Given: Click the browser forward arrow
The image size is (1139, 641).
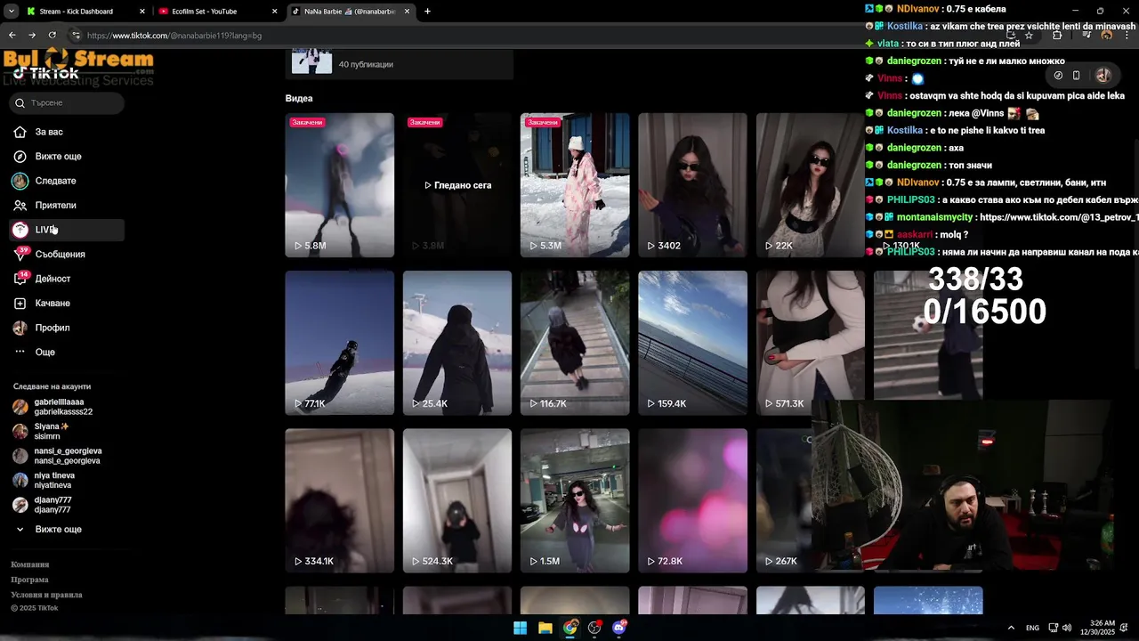Looking at the screenshot, I should (x=32, y=36).
